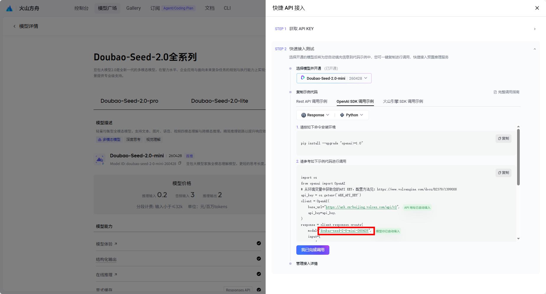Copy the Model ID doubao-seed-2-0-mini-260428
This screenshot has height=294, width=546.
coord(179,163)
